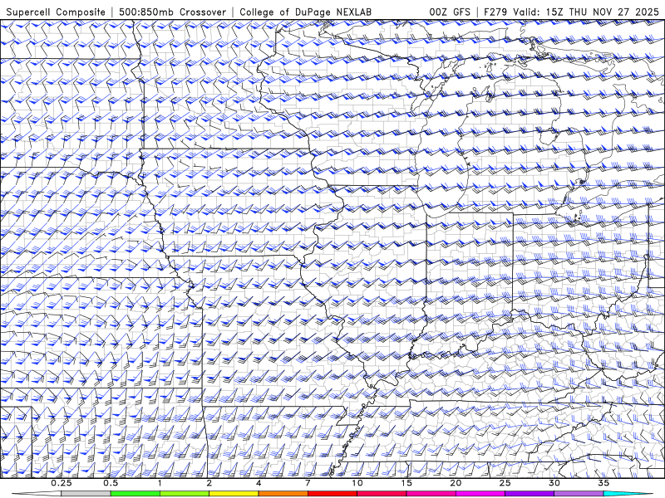Click the legend value 2
This screenshot has height=498, width=665.
pyautogui.click(x=209, y=483)
